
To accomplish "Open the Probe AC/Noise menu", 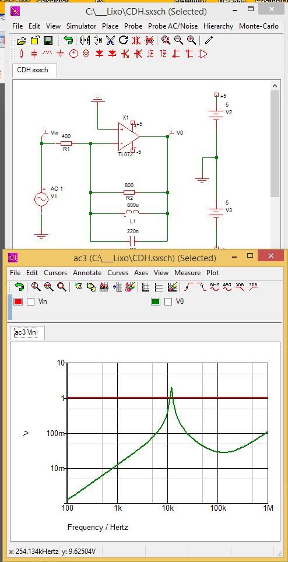I will (x=173, y=26).
